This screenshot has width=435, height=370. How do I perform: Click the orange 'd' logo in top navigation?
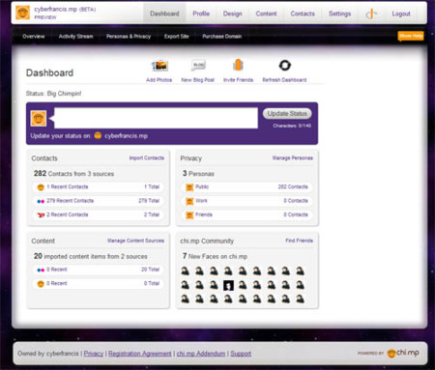point(371,14)
